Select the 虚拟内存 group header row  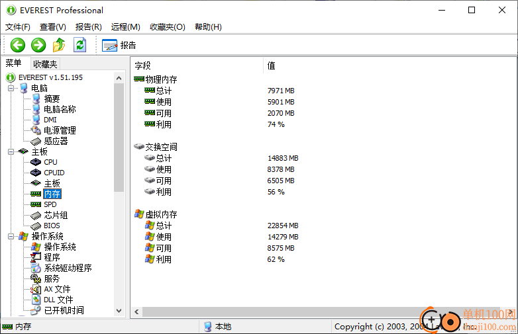point(156,215)
